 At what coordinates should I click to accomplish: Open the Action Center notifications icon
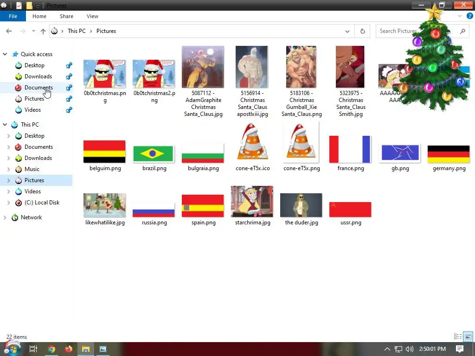point(460,349)
